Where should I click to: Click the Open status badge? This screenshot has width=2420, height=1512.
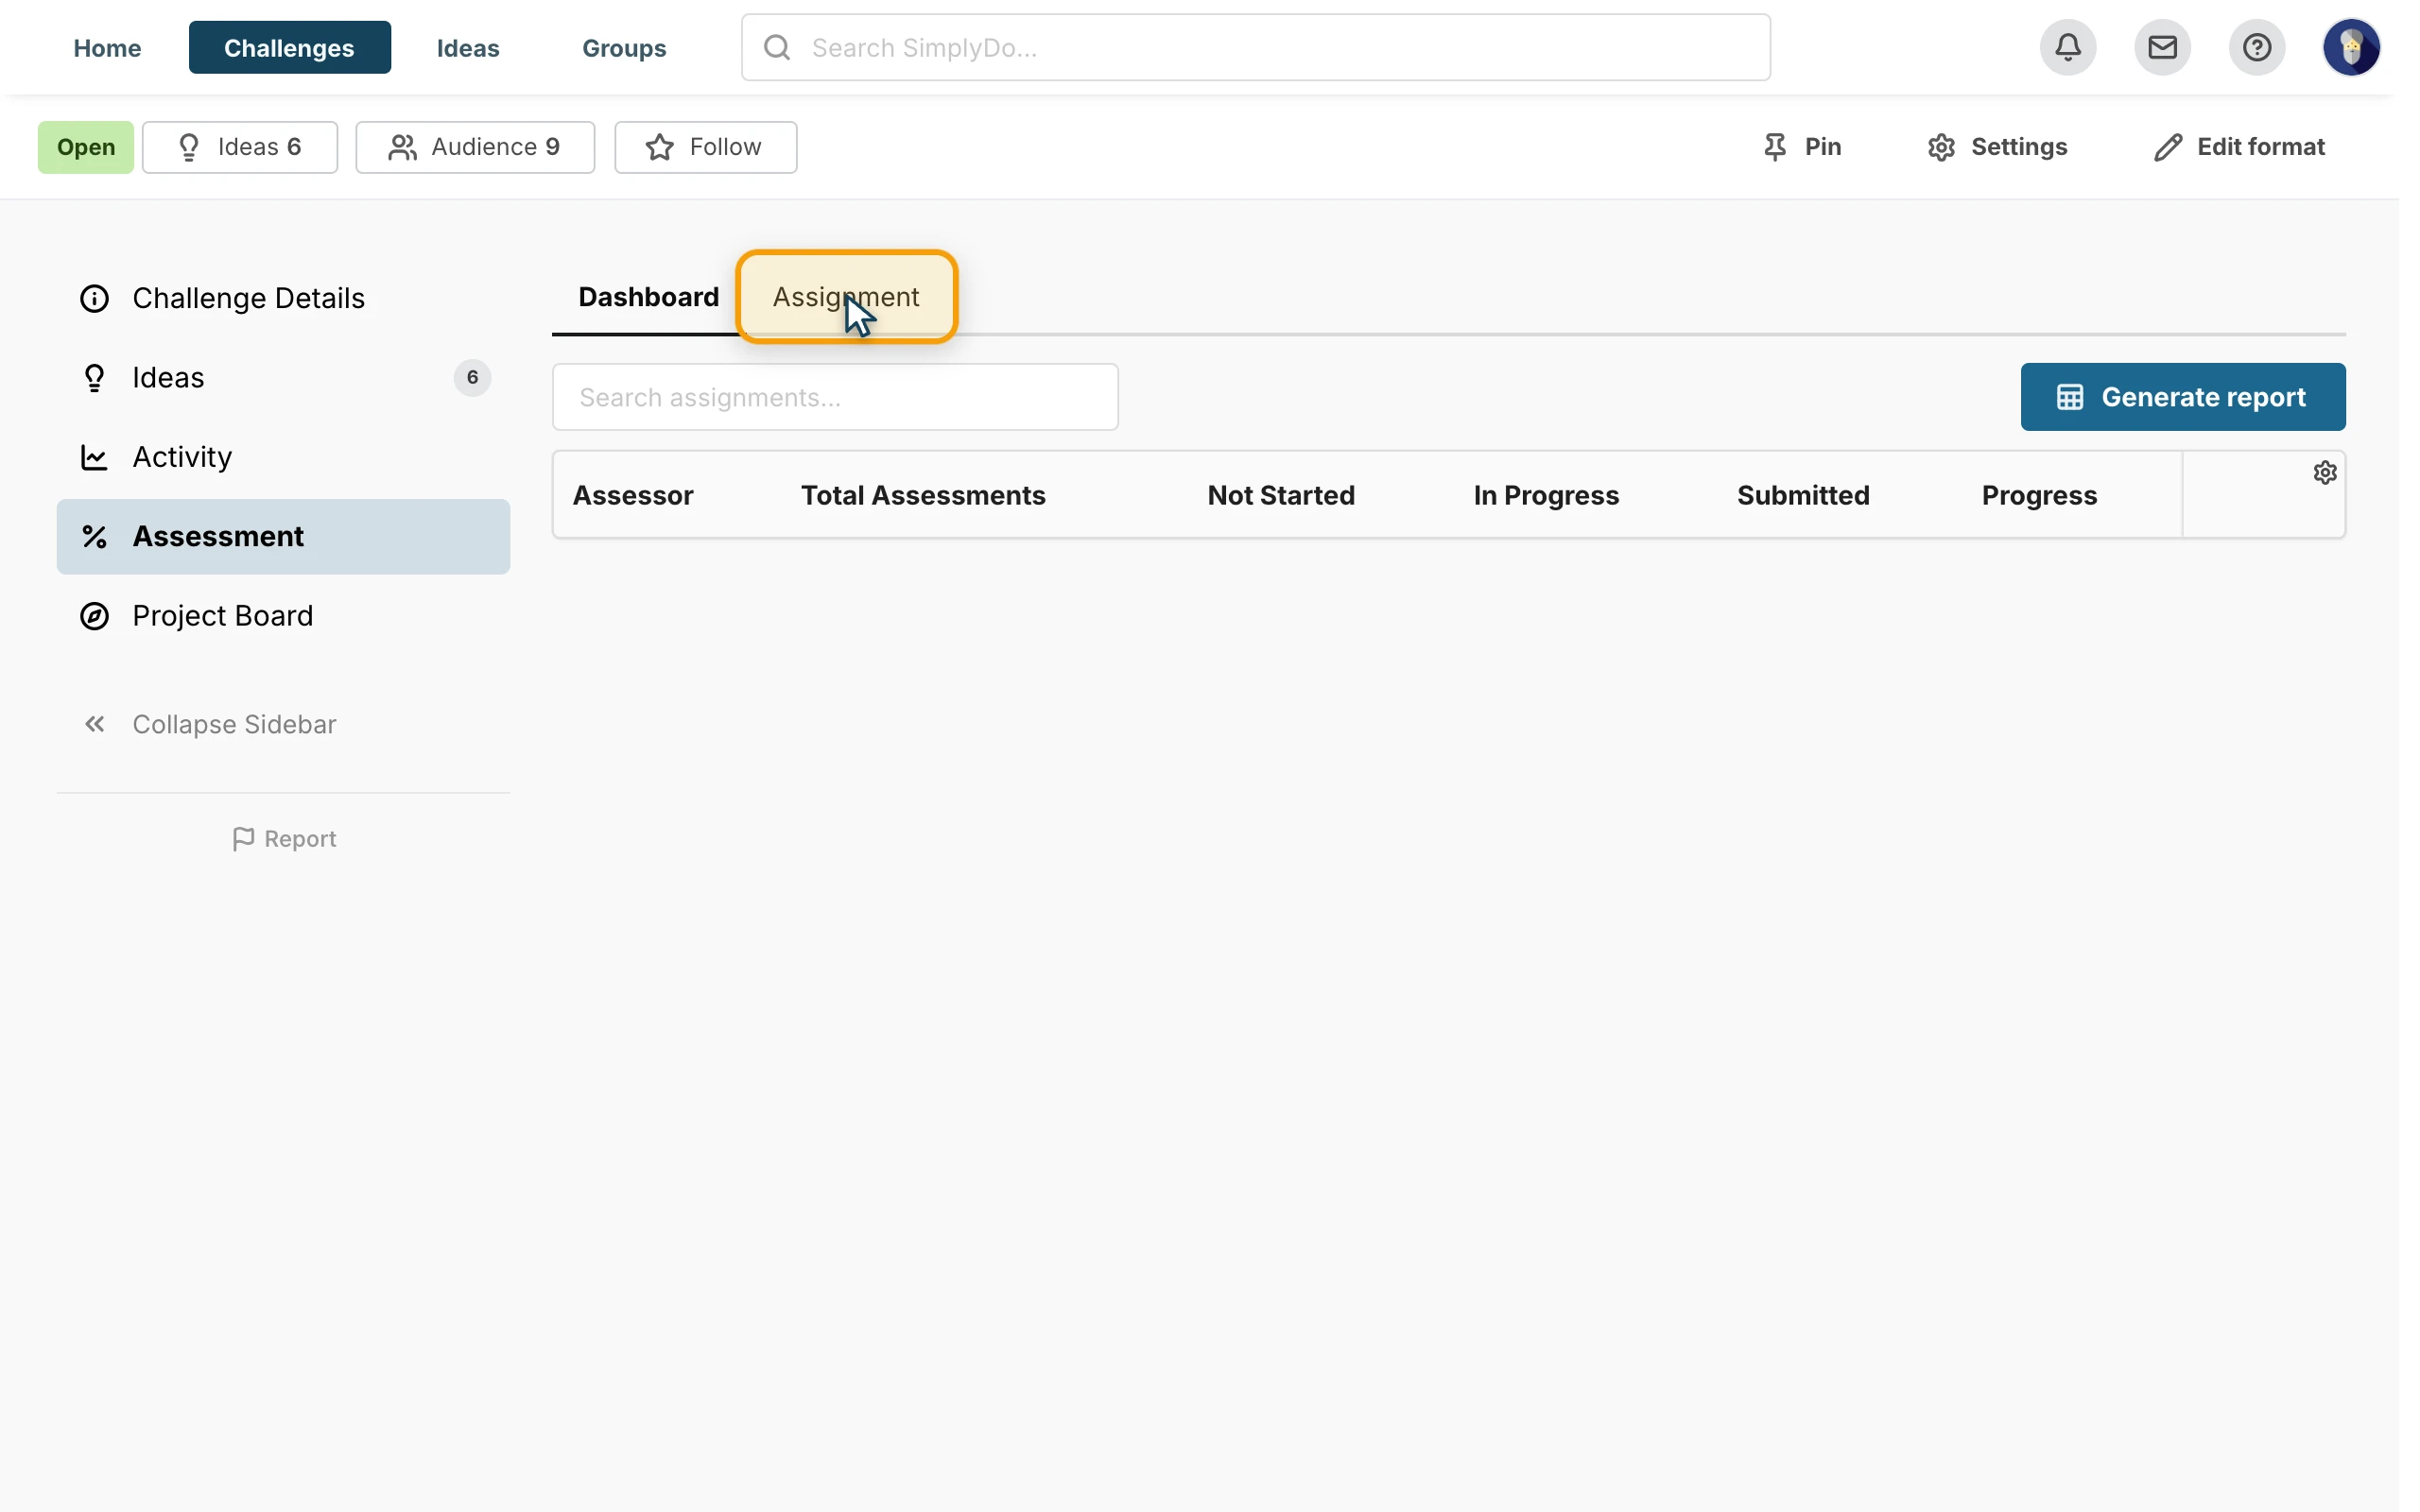86,147
